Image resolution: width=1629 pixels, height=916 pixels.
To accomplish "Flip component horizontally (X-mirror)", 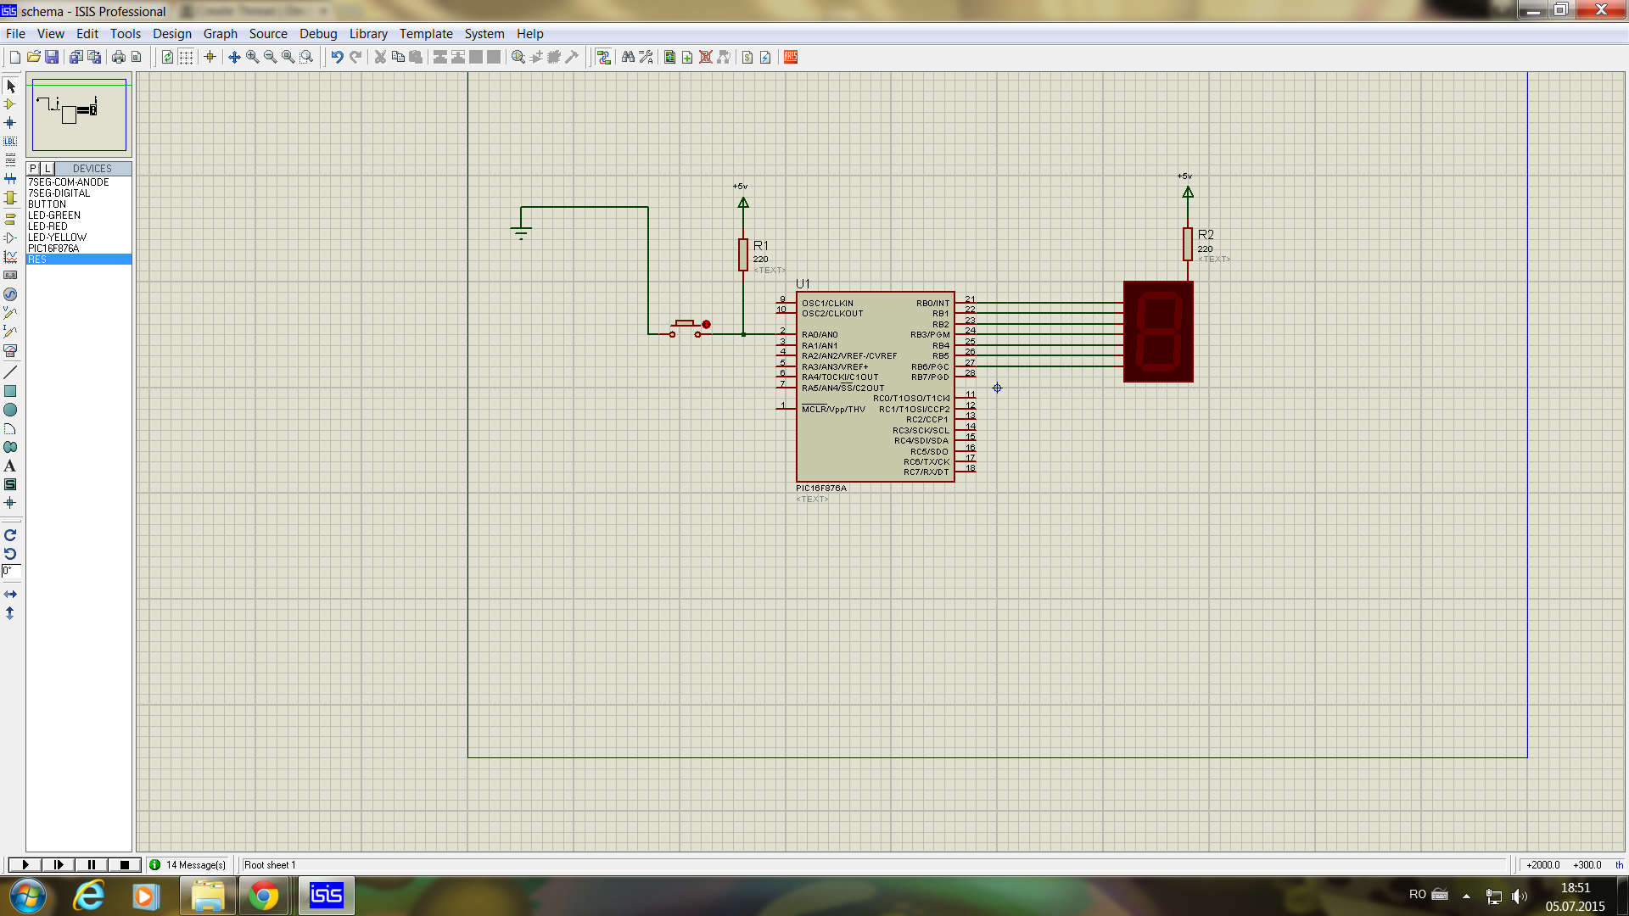I will pos(10,594).
